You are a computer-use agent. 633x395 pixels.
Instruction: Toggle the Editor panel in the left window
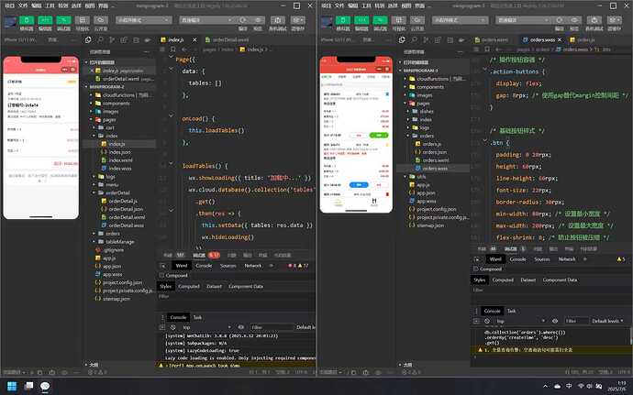pyautogui.click(x=45, y=20)
